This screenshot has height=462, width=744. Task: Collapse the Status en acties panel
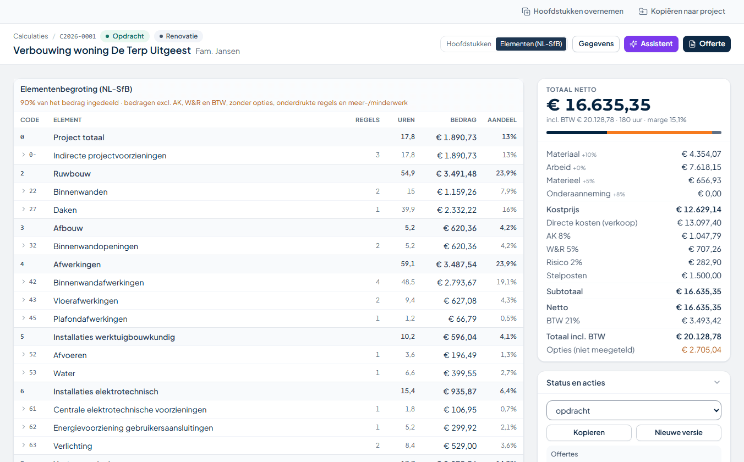[716, 383]
